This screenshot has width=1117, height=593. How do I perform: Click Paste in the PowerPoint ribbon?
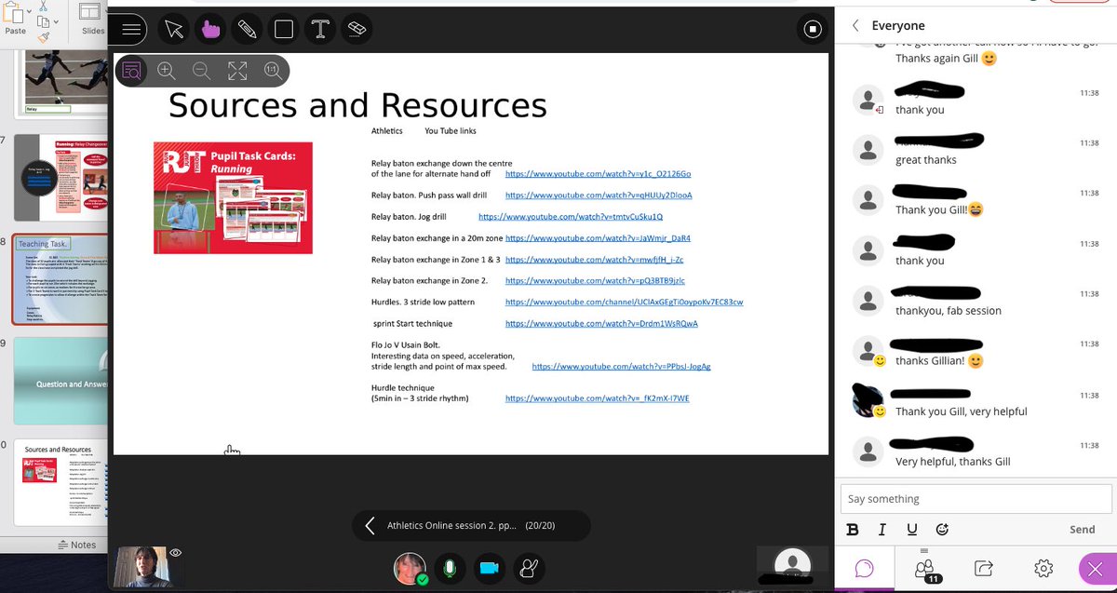16,20
